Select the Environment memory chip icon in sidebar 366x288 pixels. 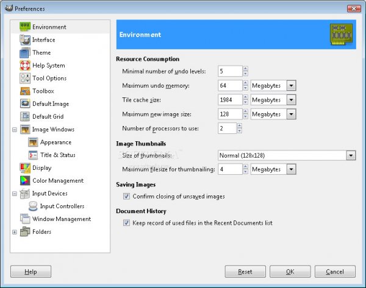coord(25,27)
